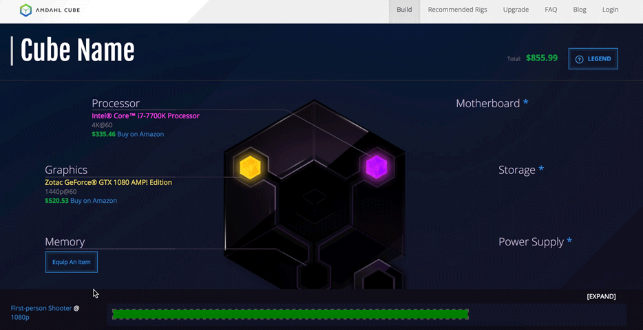Image resolution: width=643 pixels, height=330 pixels.
Task: Click the Cube Name title
Action: [x=78, y=51]
